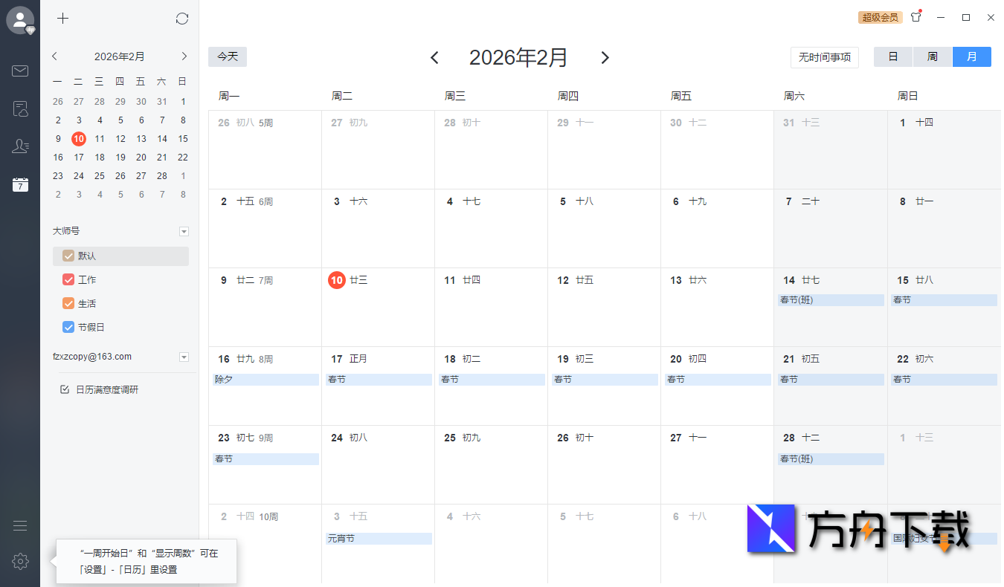Expand the 大师号 account dropdown
Viewport: 1004px width, 587px height.
[184, 231]
